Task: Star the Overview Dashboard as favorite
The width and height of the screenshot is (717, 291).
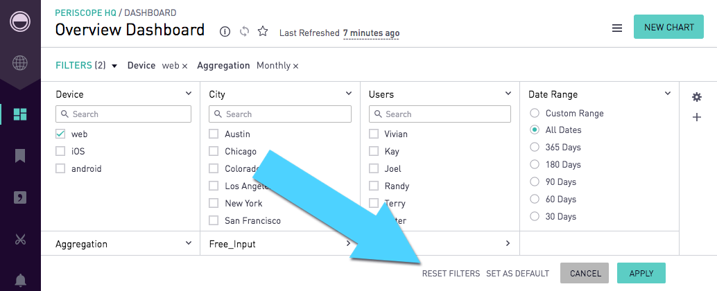Action: click(263, 31)
